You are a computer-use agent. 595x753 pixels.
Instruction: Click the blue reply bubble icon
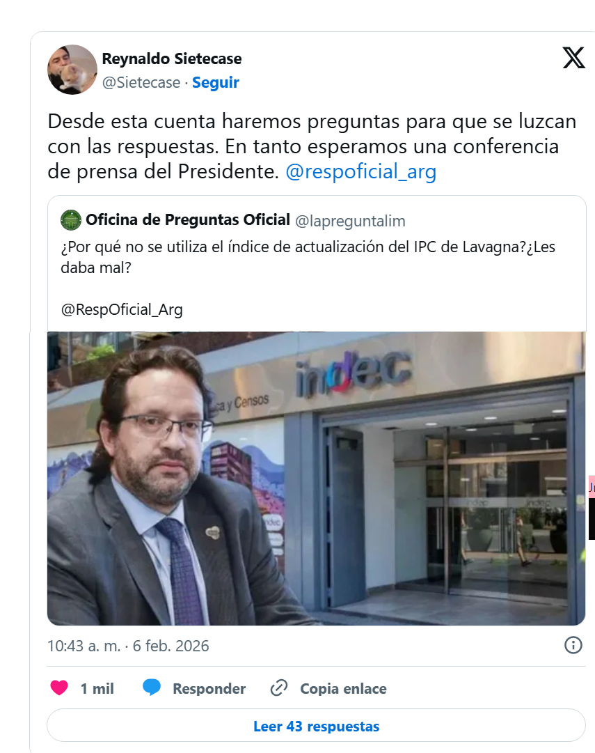[x=152, y=688]
